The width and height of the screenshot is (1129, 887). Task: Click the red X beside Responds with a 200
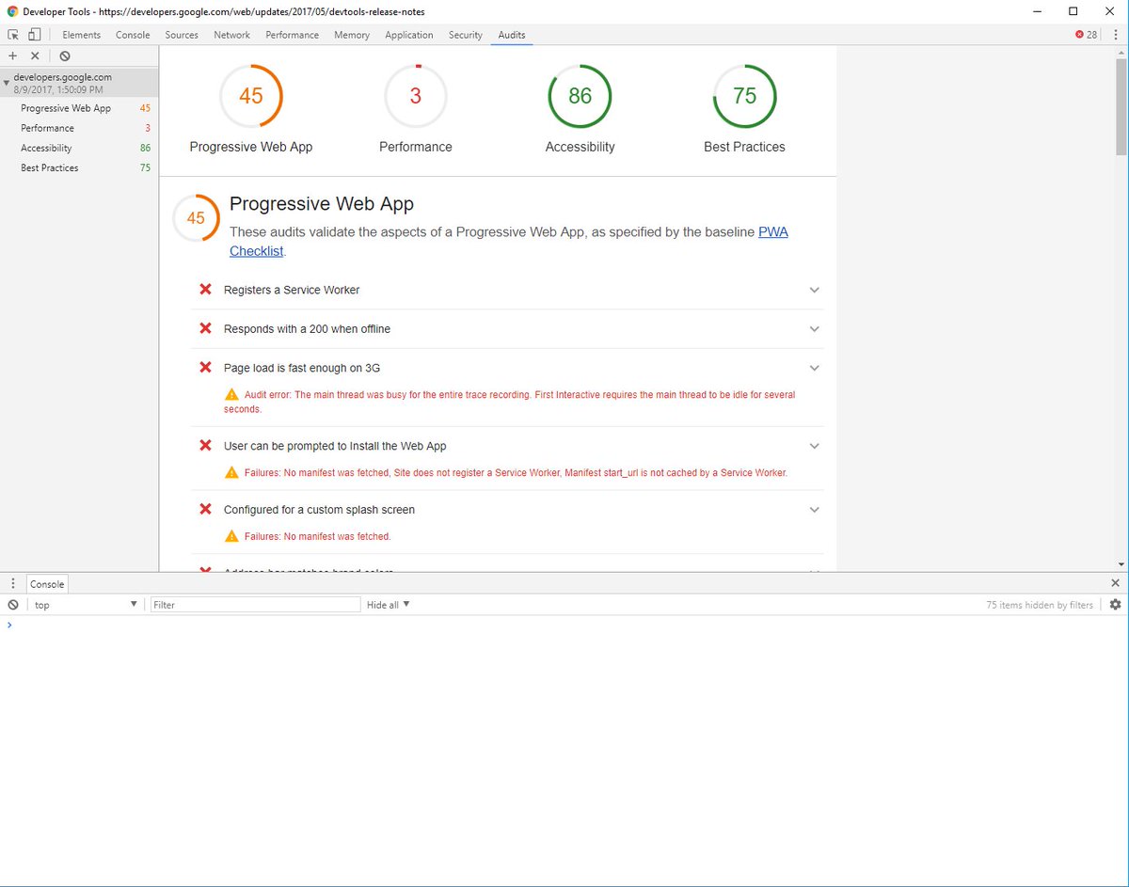click(205, 328)
